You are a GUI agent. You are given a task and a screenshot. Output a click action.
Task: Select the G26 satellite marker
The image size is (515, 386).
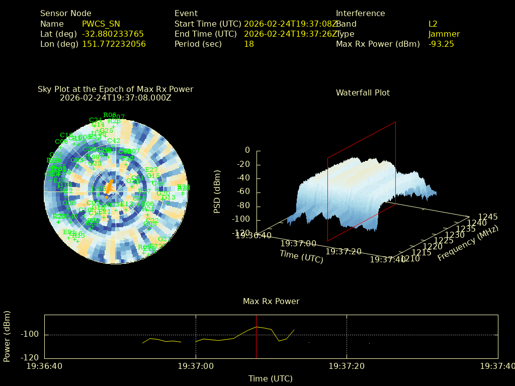pyautogui.click(x=69, y=208)
